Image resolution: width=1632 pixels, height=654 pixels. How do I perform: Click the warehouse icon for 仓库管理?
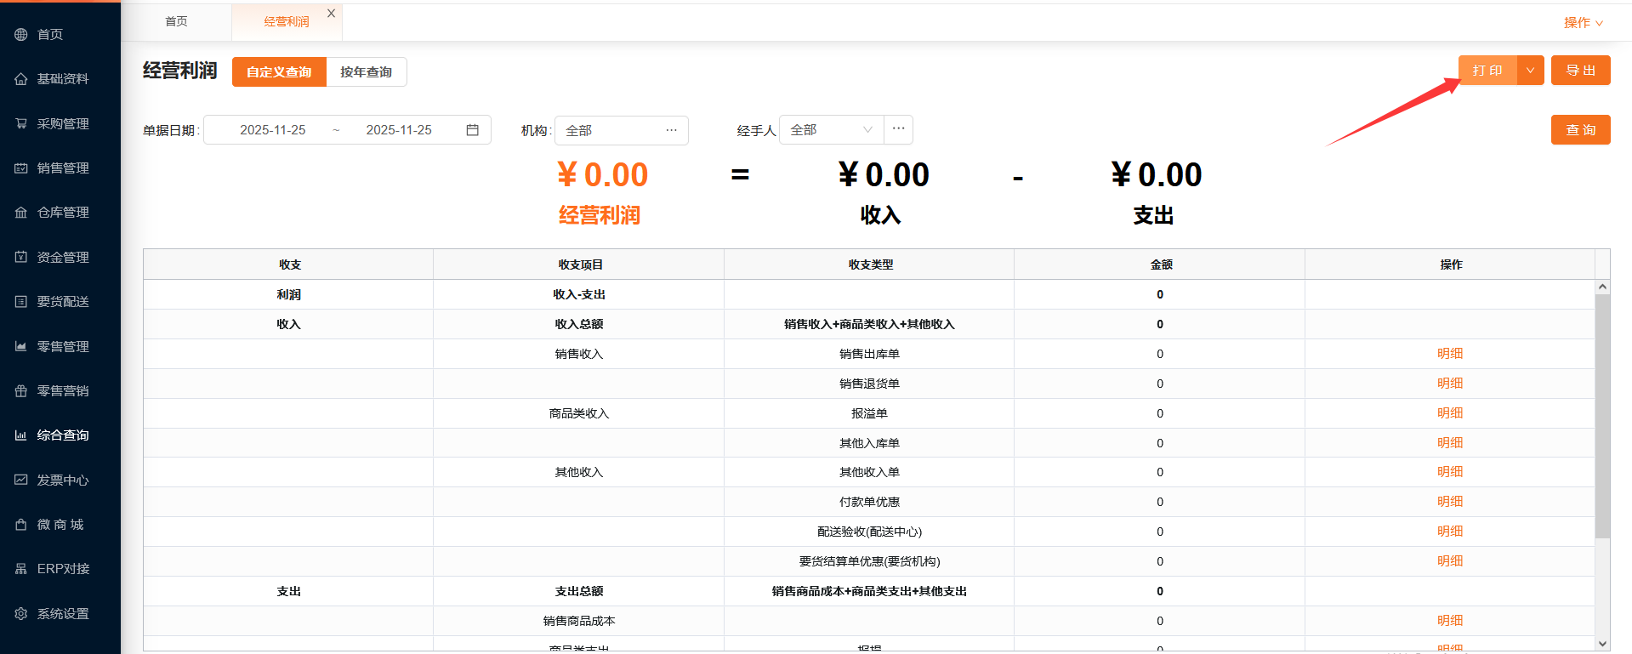[x=21, y=213]
